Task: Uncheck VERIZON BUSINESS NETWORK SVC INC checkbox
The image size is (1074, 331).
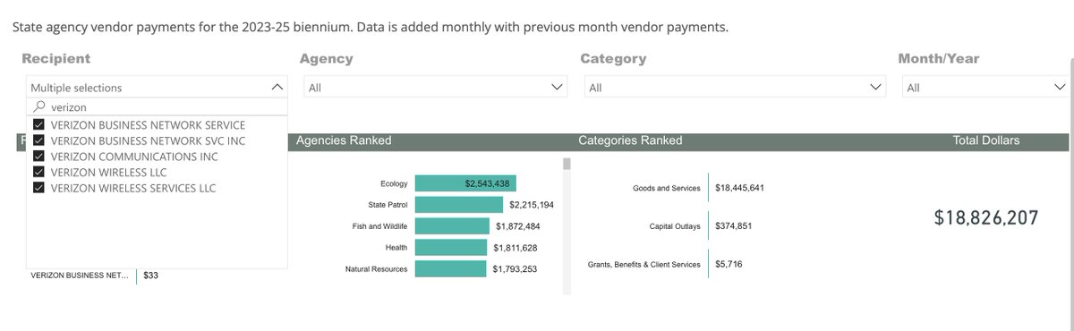Action: point(38,140)
